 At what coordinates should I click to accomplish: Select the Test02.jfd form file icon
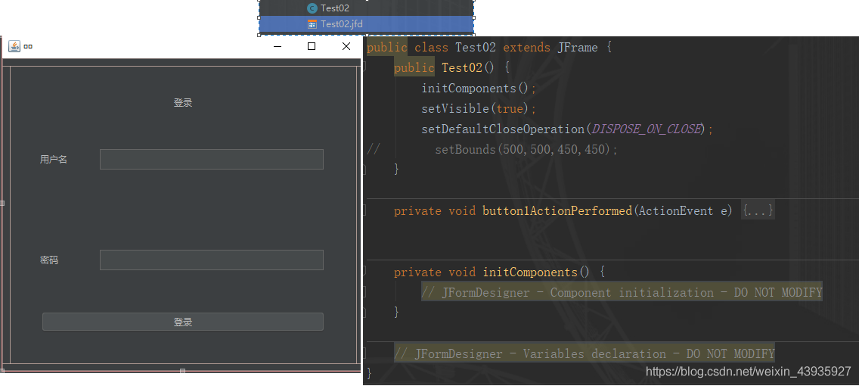[312, 24]
